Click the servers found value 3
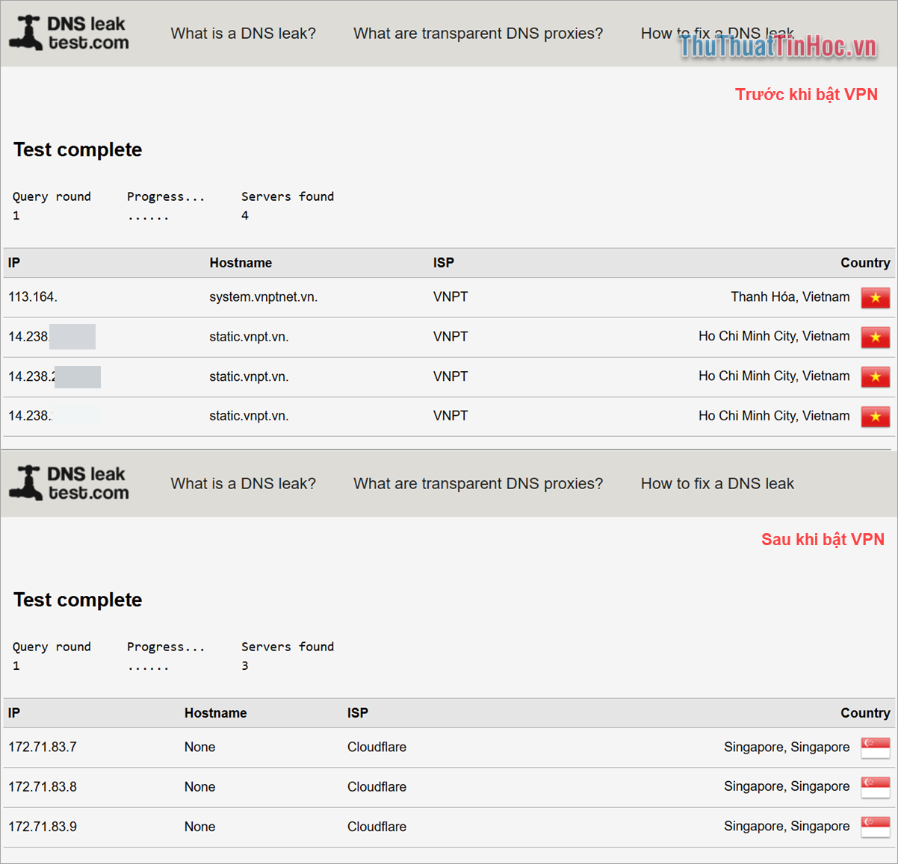 point(245,666)
